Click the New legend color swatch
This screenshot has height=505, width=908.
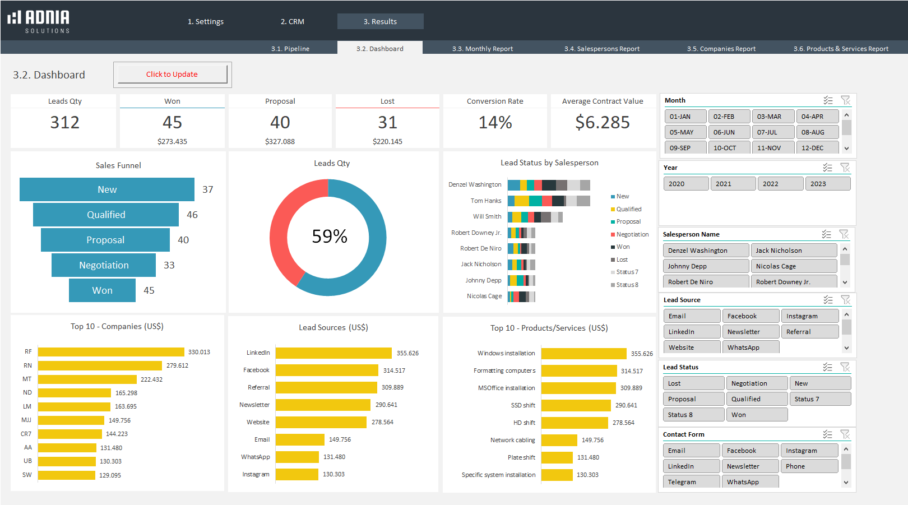pos(613,197)
